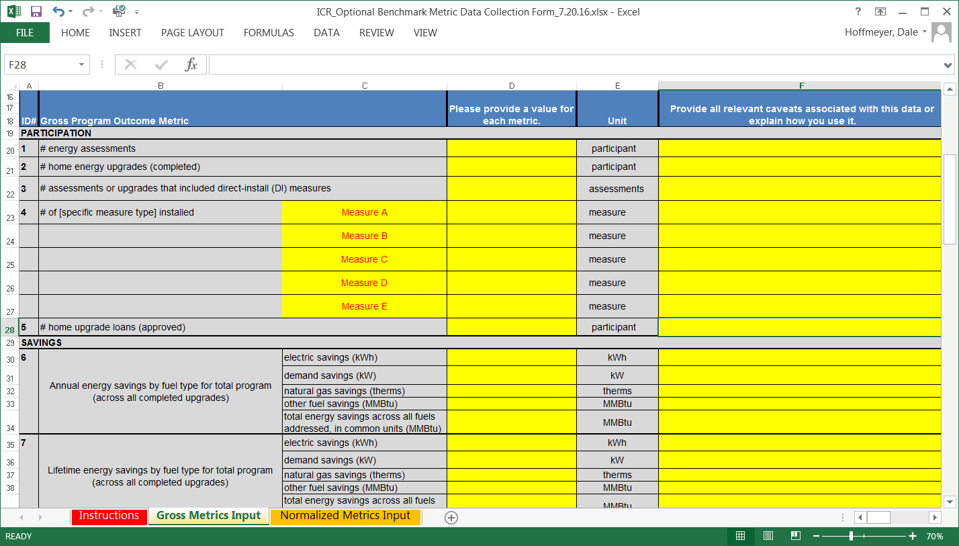
Task: Select the value cell for energy assessments
Action: pyautogui.click(x=511, y=148)
